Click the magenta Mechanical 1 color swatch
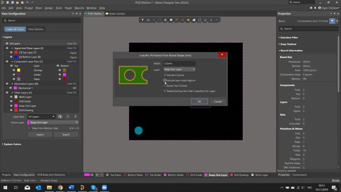The height and width of the screenshot is (192, 341). point(15,88)
